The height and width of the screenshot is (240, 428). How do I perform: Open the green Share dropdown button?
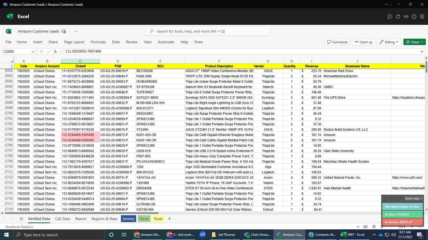[x=414, y=42]
